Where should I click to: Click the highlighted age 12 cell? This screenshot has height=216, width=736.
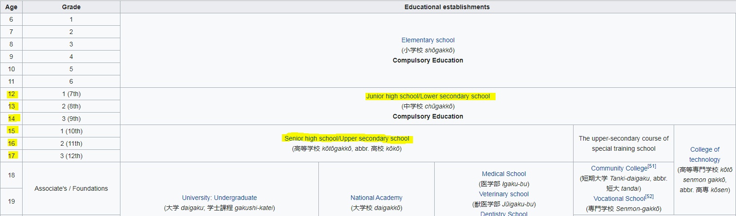(x=11, y=94)
